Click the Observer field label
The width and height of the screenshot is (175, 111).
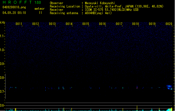click(x=56, y=3)
